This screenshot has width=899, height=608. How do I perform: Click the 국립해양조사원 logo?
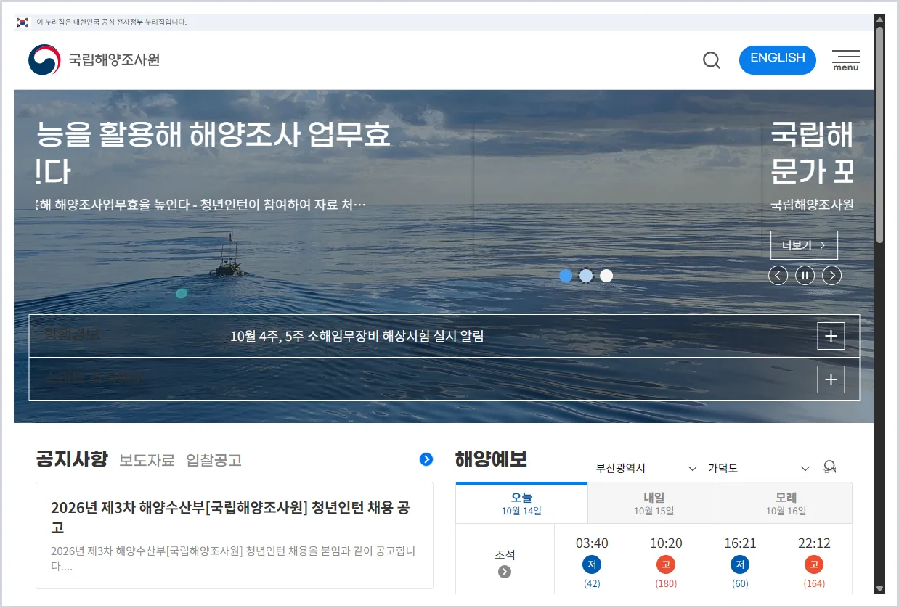(x=94, y=59)
